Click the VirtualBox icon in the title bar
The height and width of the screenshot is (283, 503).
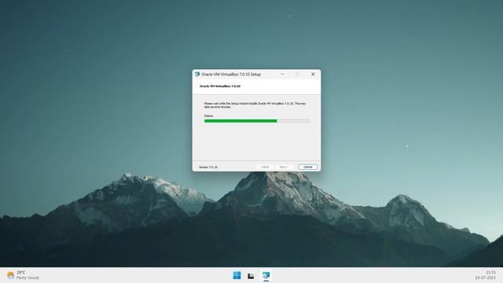click(197, 74)
